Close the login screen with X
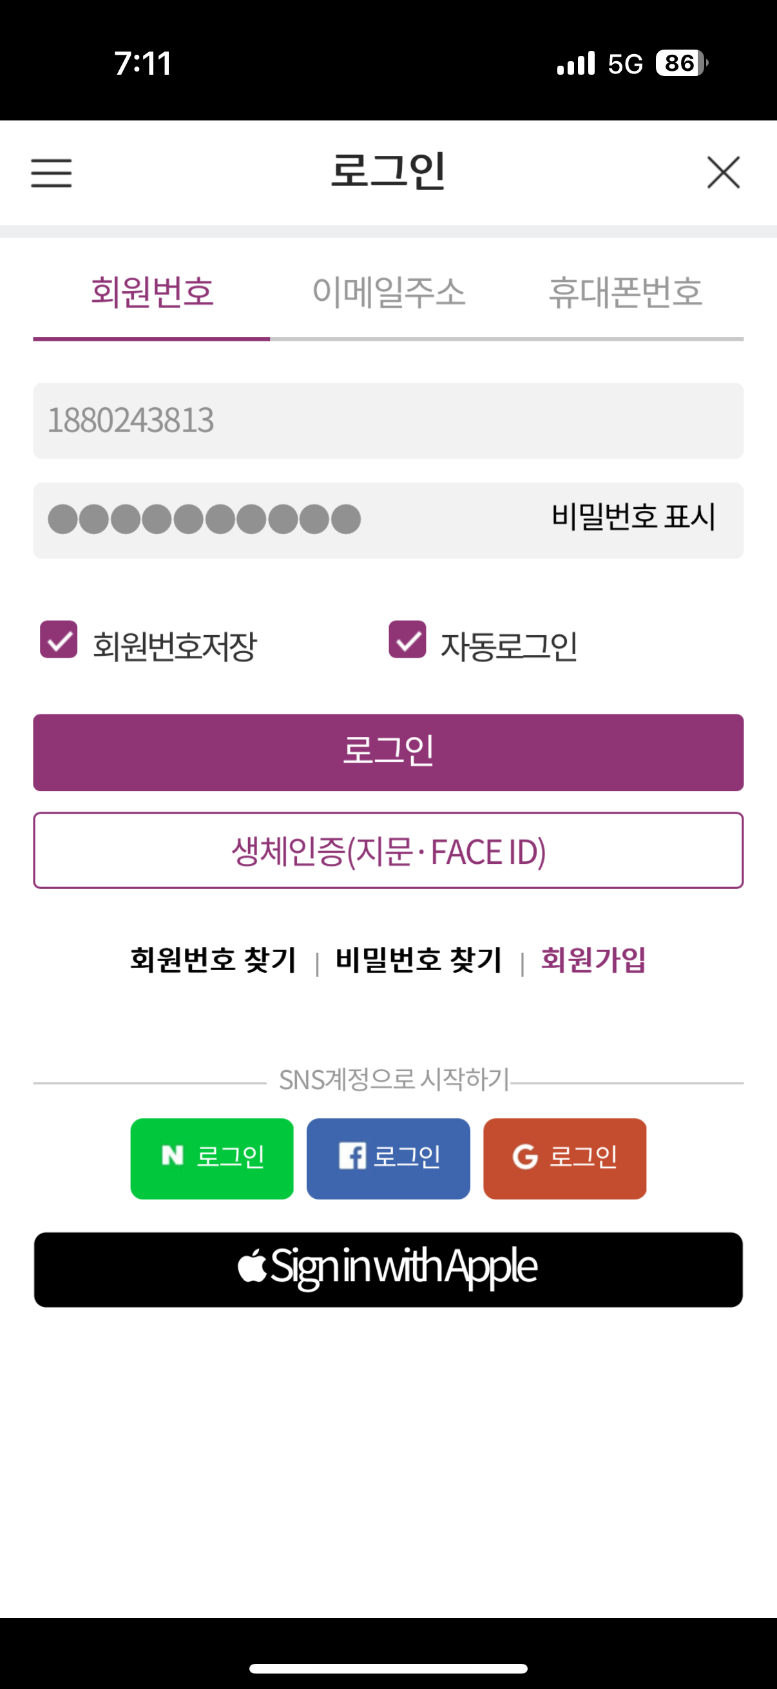The width and height of the screenshot is (777, 1689). 724,173
